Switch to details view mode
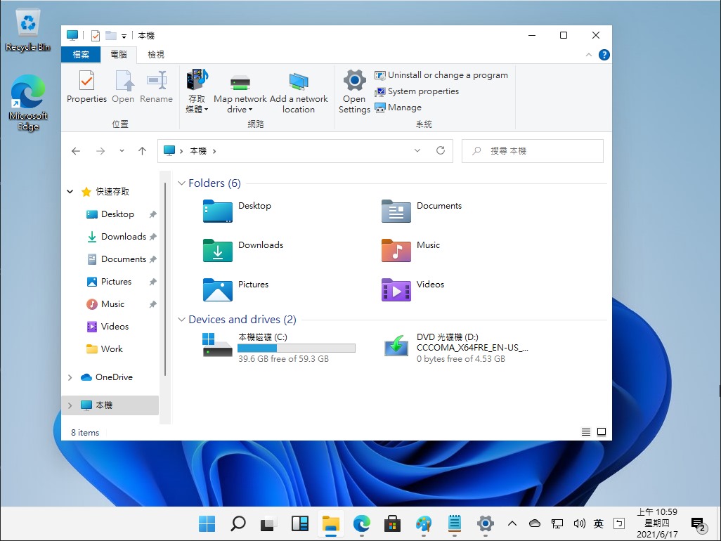 (587, 432)
